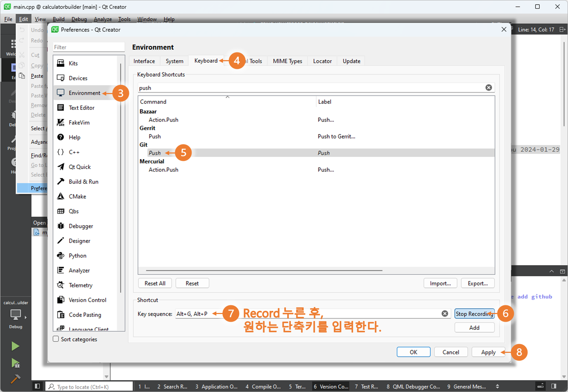Image resolution: width=568 pixels, height=392 pixels.
Task: Select Mercurial Action.Push row
Action: tap(316, 170)
